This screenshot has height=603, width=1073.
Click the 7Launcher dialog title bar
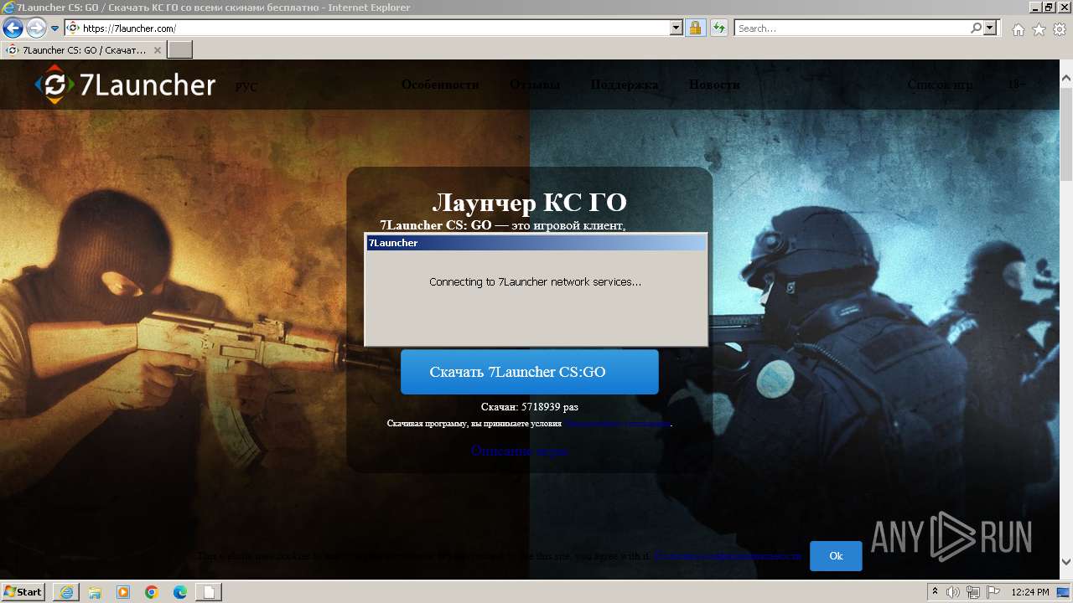[536, 243]
